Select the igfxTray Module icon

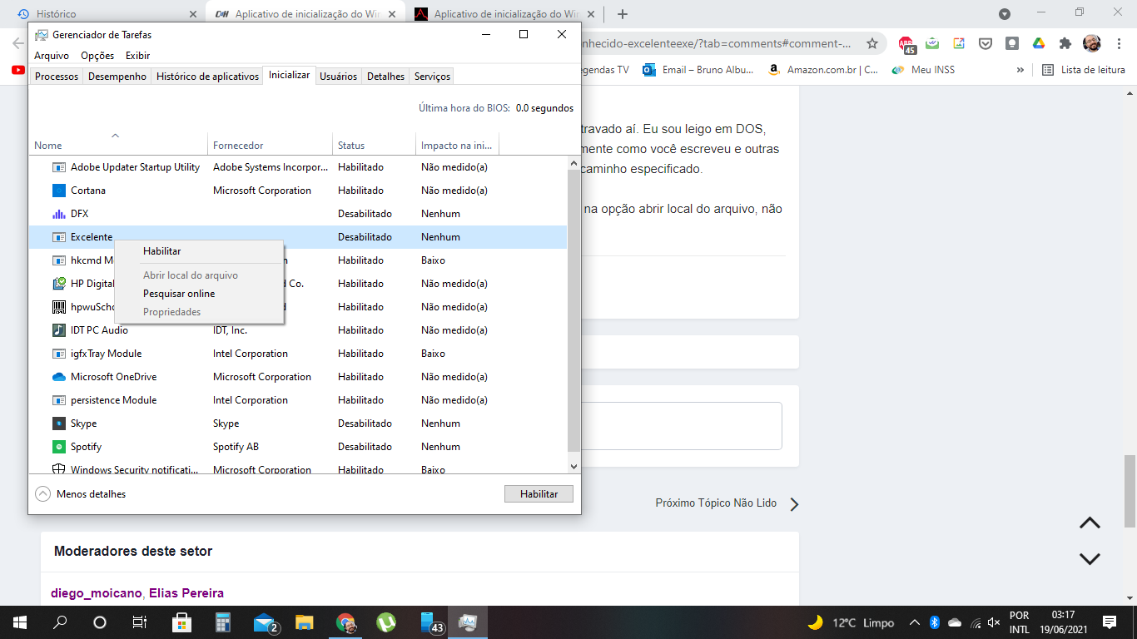click(x=59, y=354)
